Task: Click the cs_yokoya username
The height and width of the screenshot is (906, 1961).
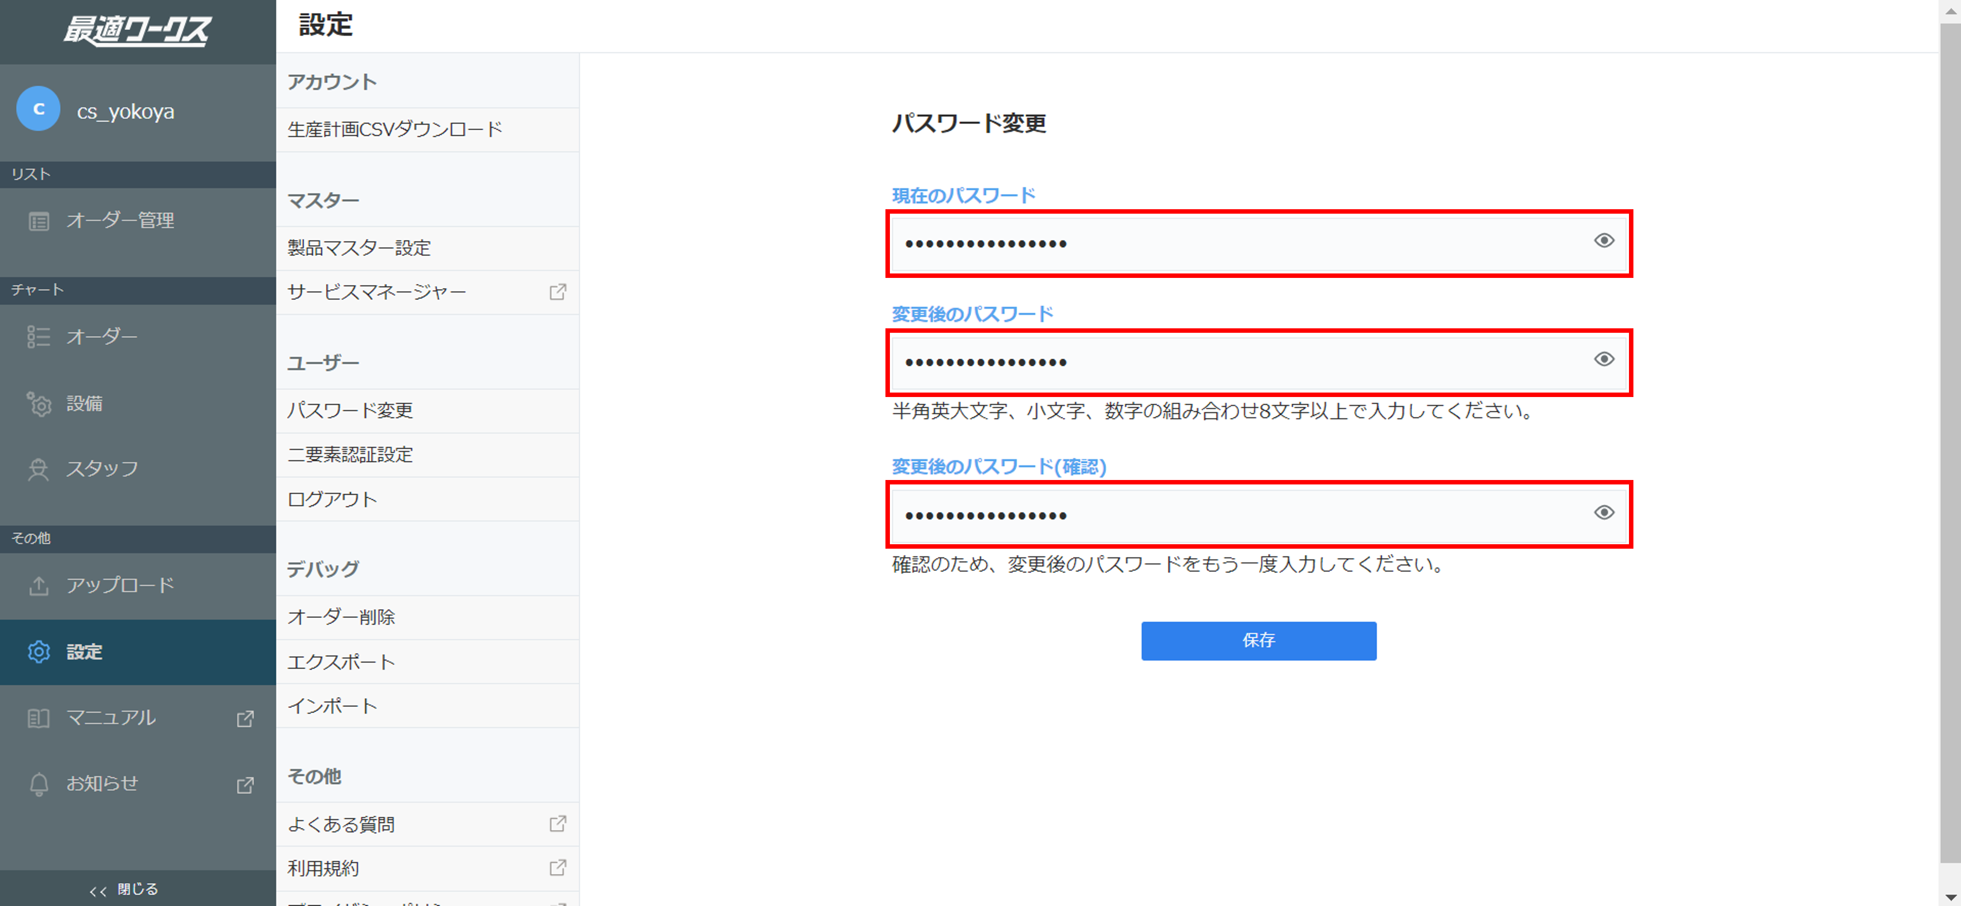Action: 125,112
